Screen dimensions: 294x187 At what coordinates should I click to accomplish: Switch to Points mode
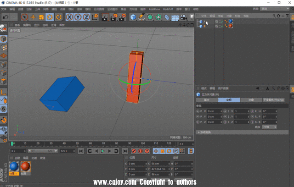[4, 65]
